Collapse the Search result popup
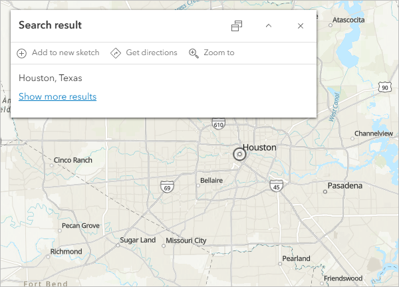399x287 pixels. pos(269,26)
